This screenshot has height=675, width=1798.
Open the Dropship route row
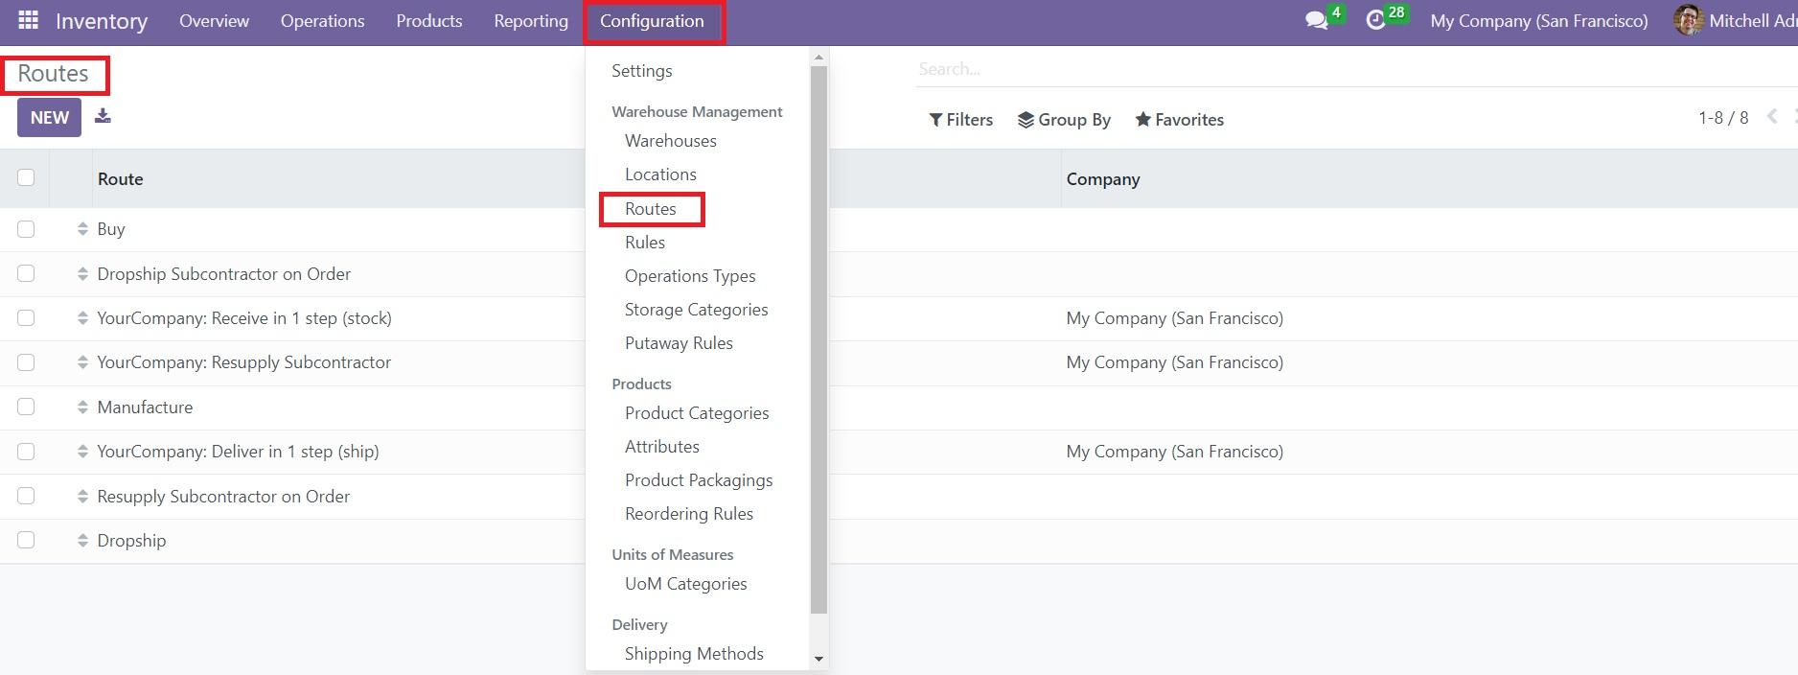[x=131, y=541]
